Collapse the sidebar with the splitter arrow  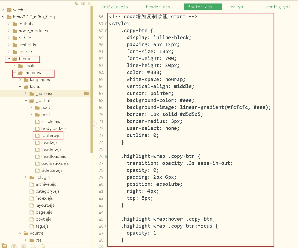tap(94, 125)
